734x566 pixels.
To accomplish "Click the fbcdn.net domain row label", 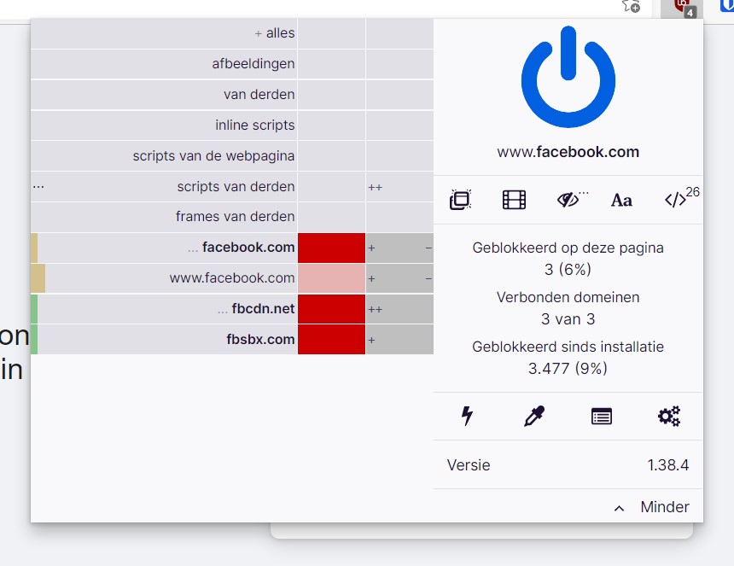I will coord(263,308).
